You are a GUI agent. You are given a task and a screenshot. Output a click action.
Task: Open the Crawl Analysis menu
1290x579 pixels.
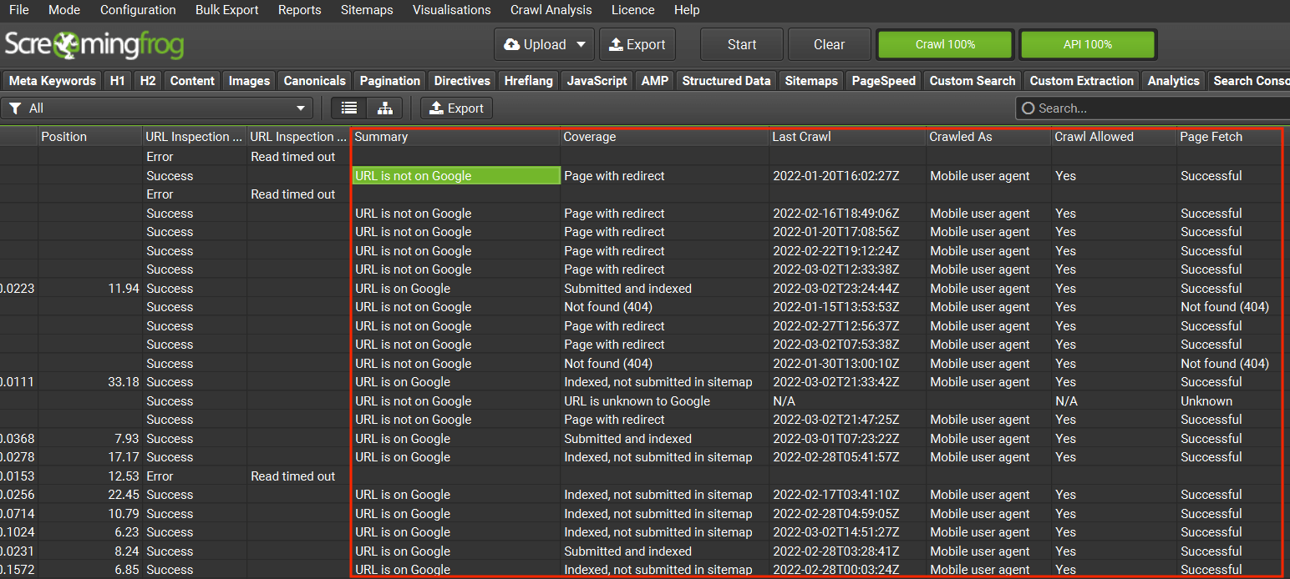pos(551,10)
